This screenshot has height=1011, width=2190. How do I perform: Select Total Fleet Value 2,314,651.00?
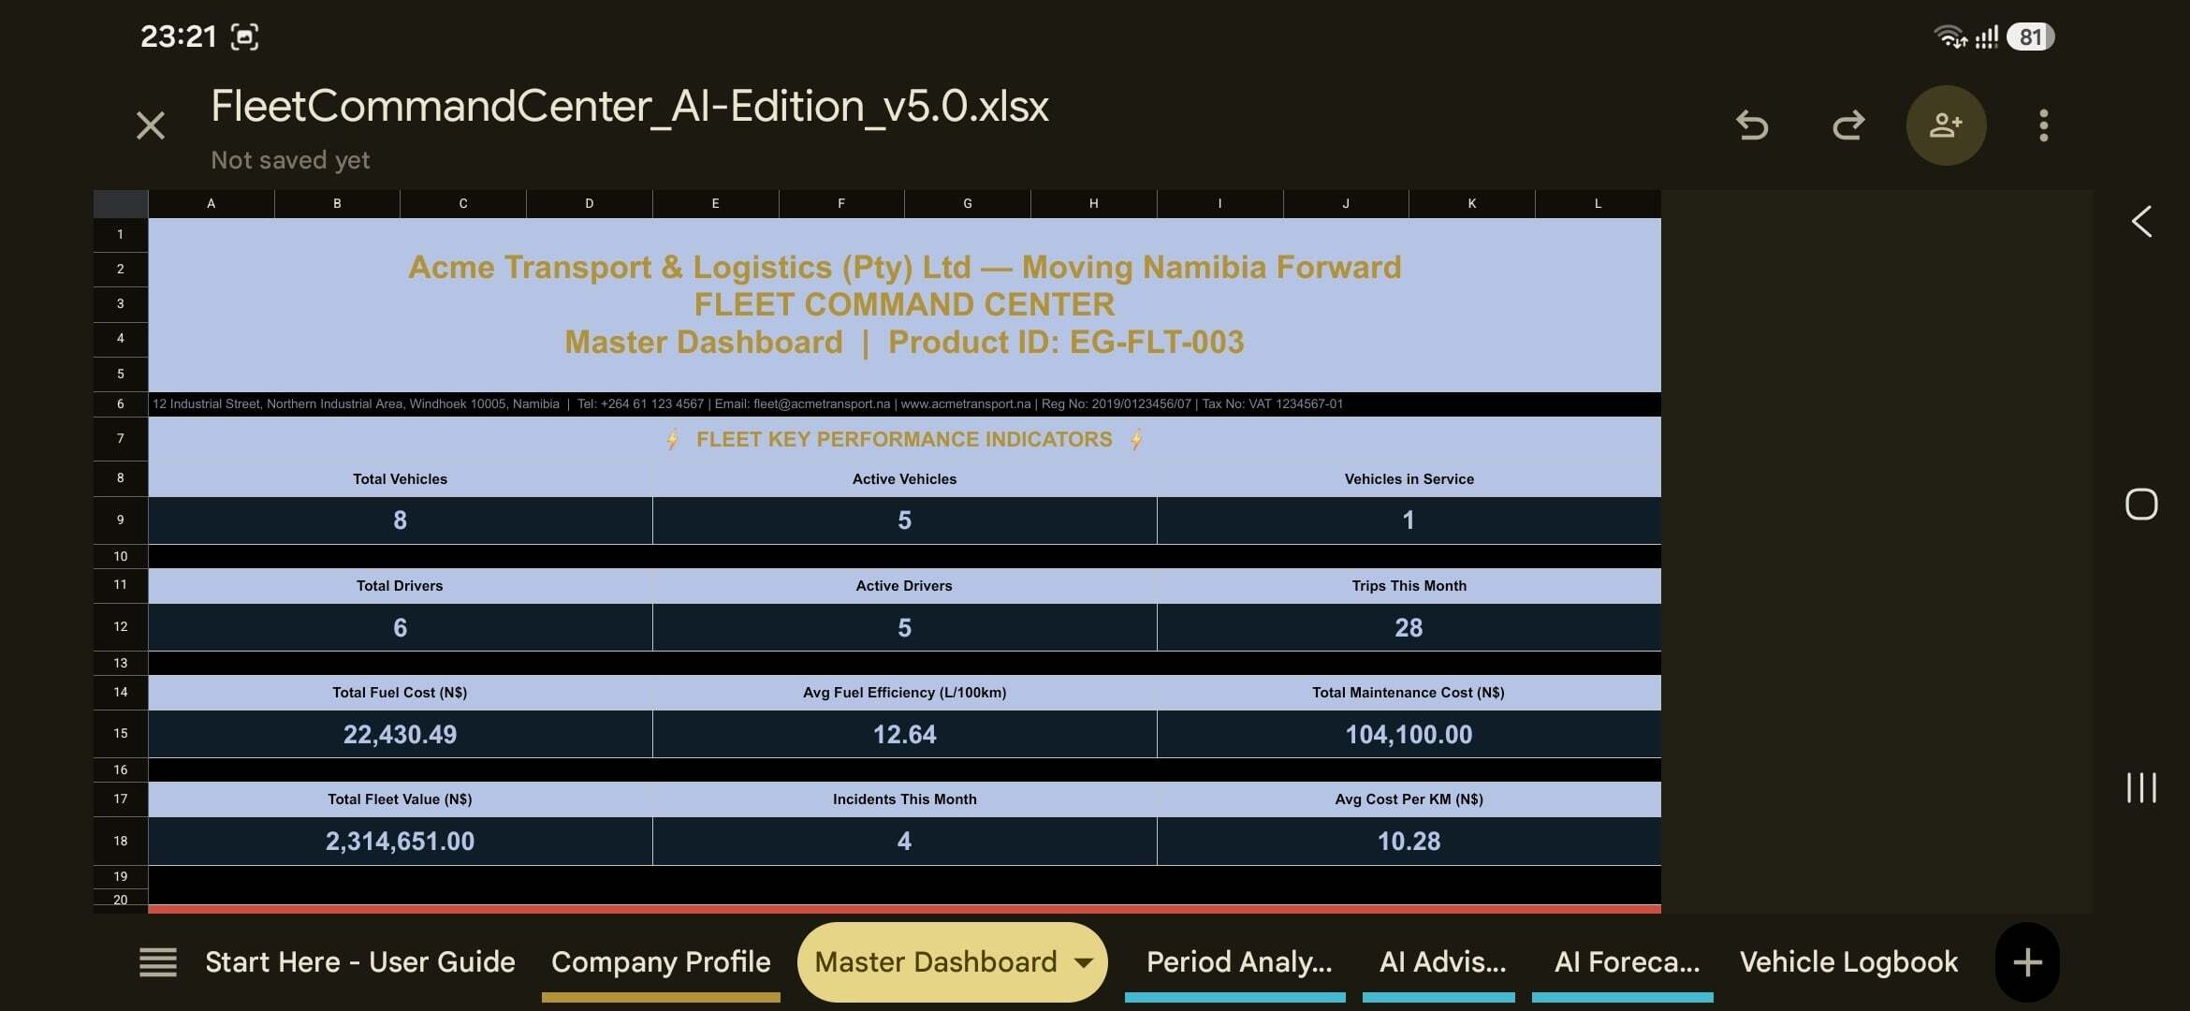click(x=400, y=841)
